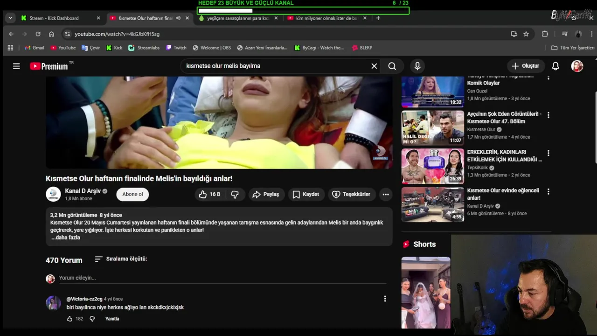Open the notifications bell
Screen dimensions: 597x336
(555, 66)
